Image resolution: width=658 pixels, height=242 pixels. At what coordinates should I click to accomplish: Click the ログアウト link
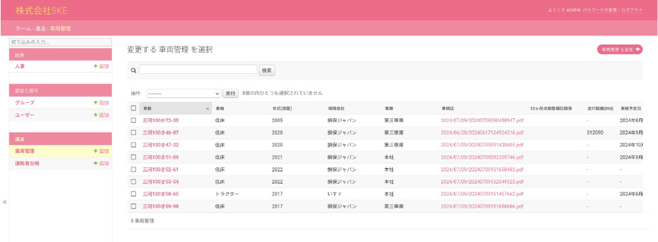[x=632, y=9]
